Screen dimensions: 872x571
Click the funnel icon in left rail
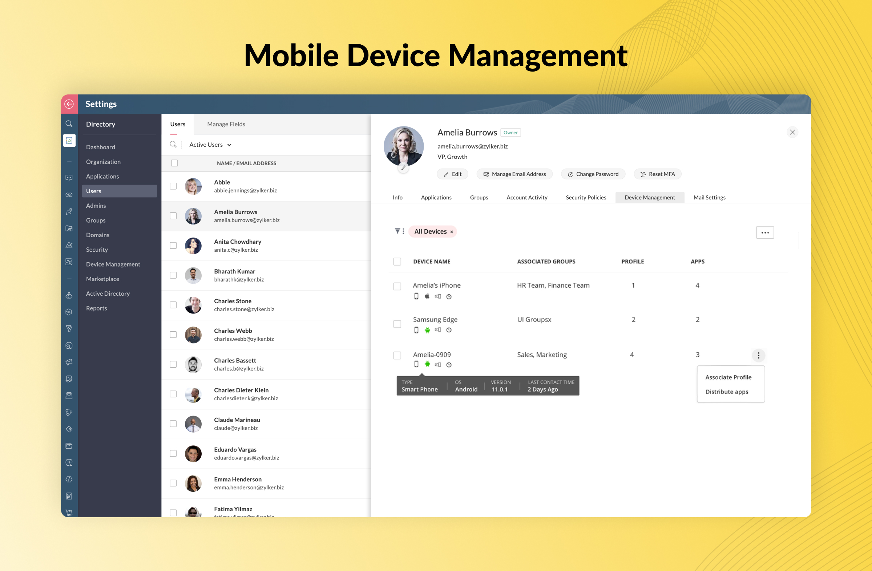pyautogui.click(x=69, y=328)
